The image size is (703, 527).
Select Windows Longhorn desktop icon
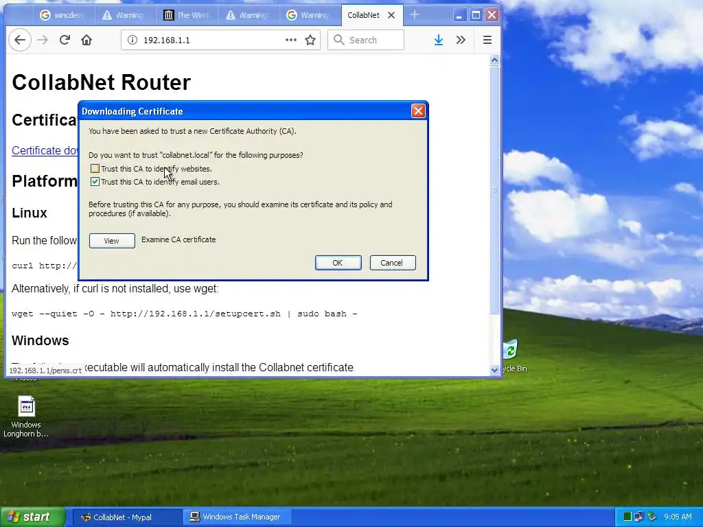25,417
